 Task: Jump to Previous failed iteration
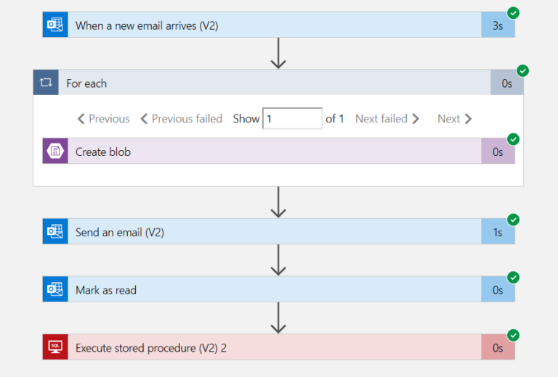(181, 118)
